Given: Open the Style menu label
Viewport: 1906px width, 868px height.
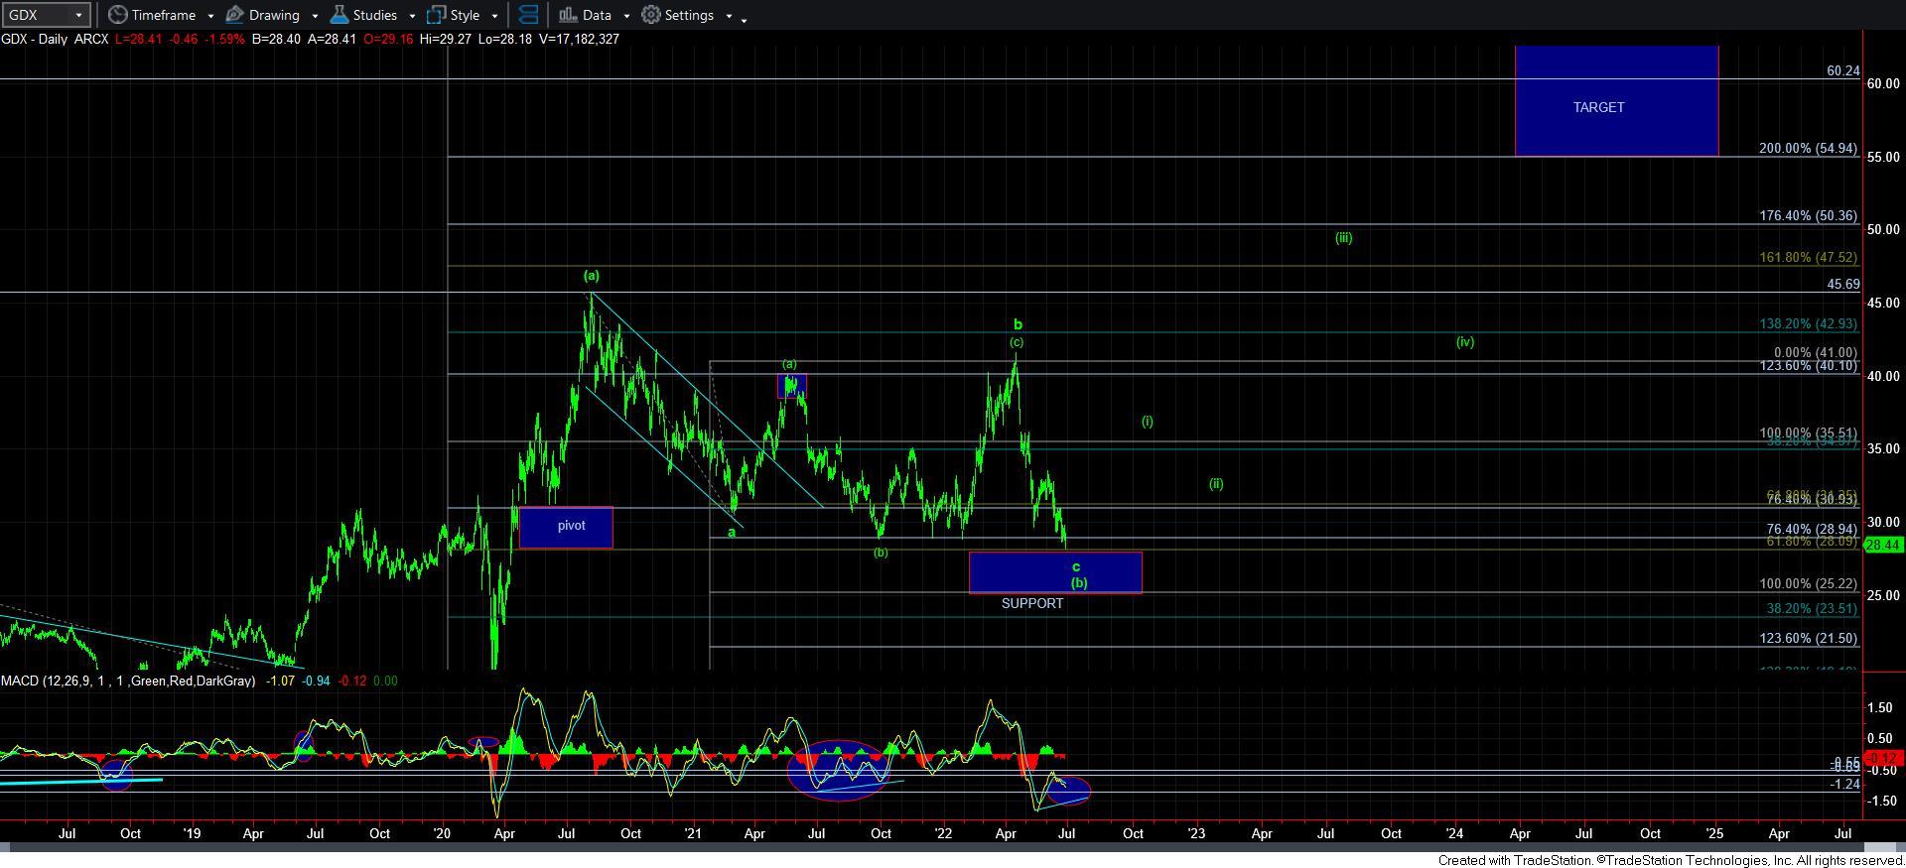Looking at the screenshot, I should 465,15.
